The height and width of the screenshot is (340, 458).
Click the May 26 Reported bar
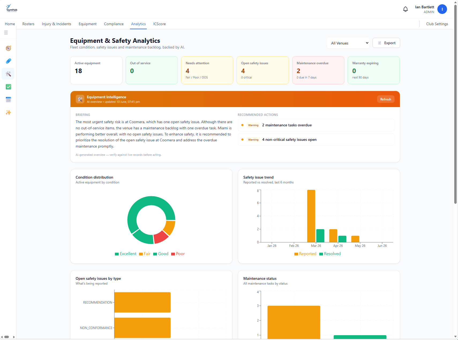(355, 239)
